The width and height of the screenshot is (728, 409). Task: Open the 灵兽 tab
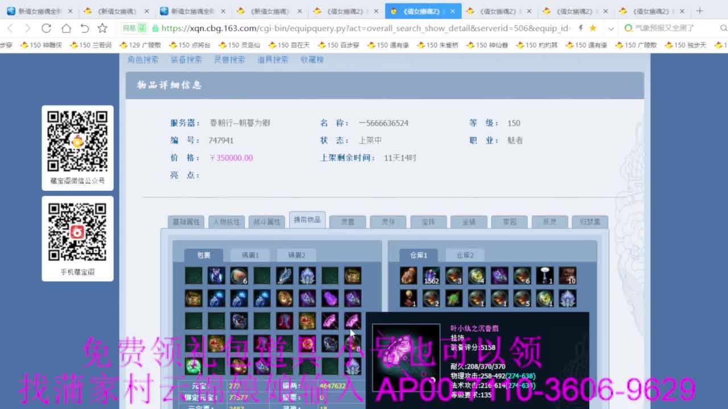pyautogui.click(x=348, y=222)
